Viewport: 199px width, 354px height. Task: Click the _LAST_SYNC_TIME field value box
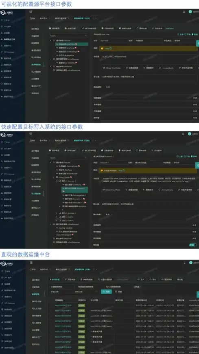pyautogui.click(x=149, y=60)
